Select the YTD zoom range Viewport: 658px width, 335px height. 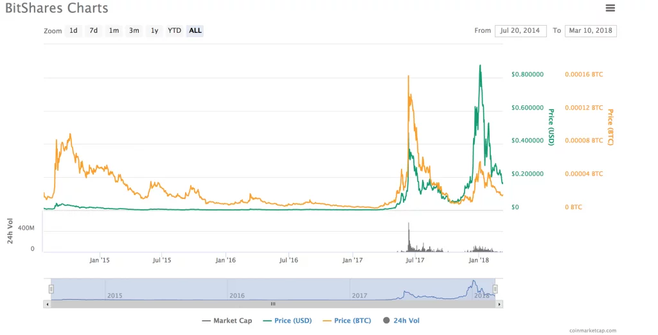point(175,31)
